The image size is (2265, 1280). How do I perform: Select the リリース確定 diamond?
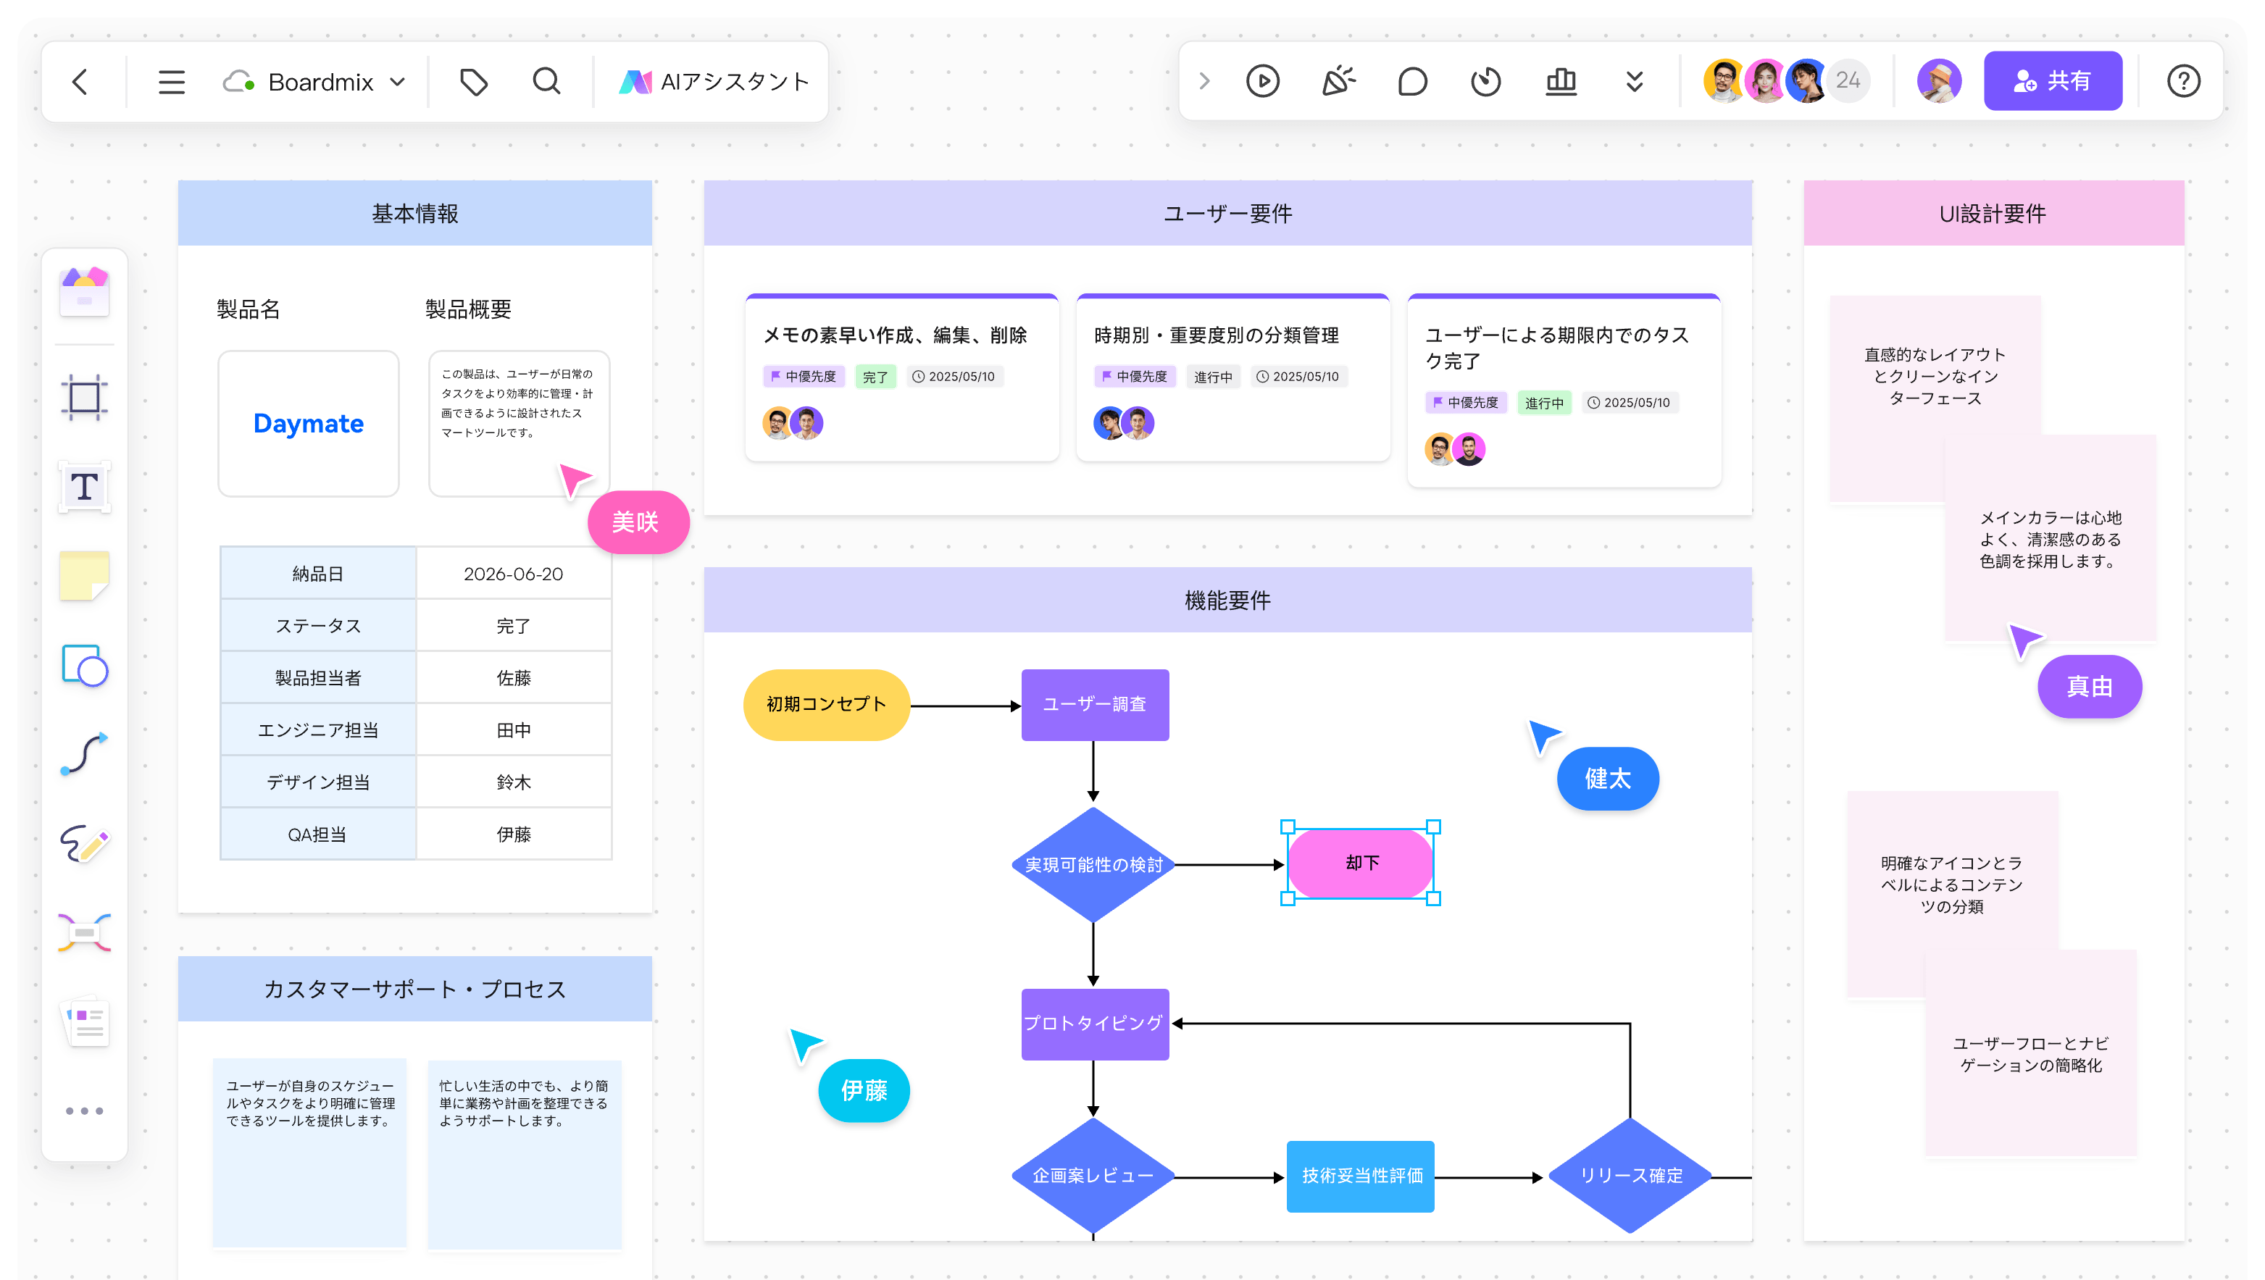click(x=1631, y=1176)
